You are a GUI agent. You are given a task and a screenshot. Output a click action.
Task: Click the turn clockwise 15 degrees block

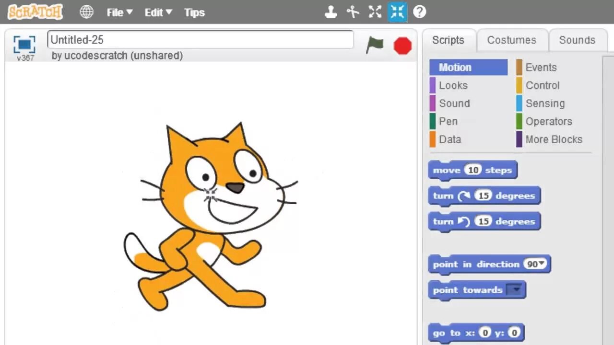(484, 196)
